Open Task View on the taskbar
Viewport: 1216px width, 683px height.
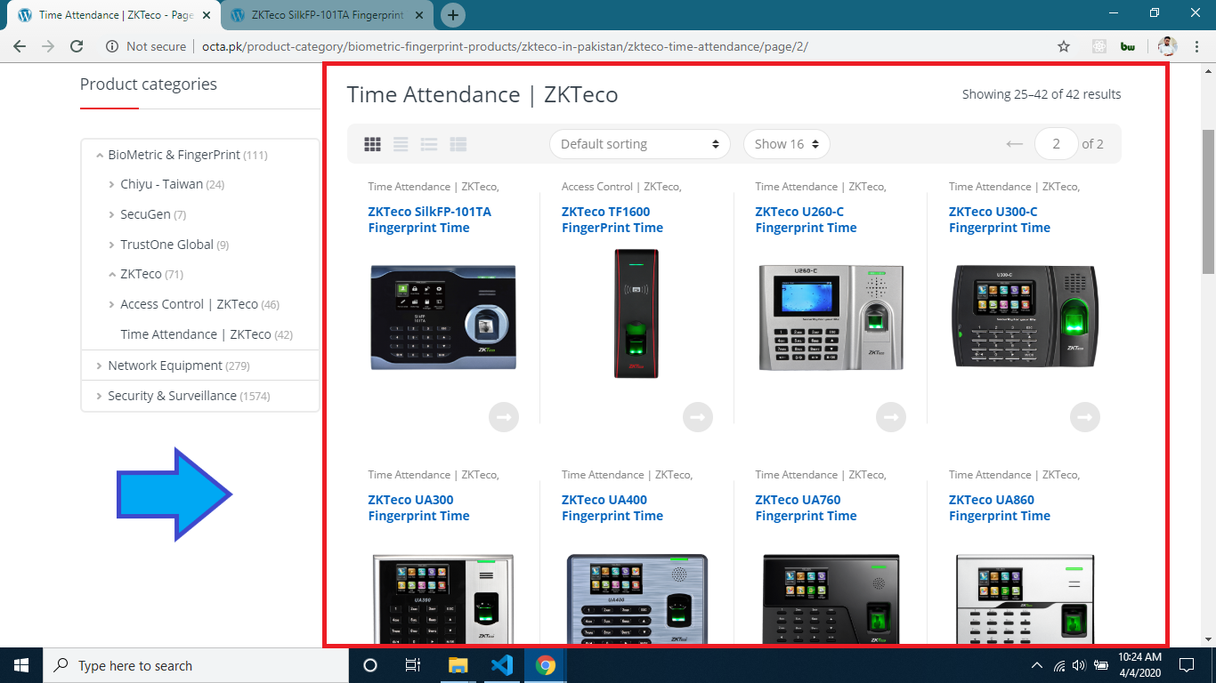(413, 665)
